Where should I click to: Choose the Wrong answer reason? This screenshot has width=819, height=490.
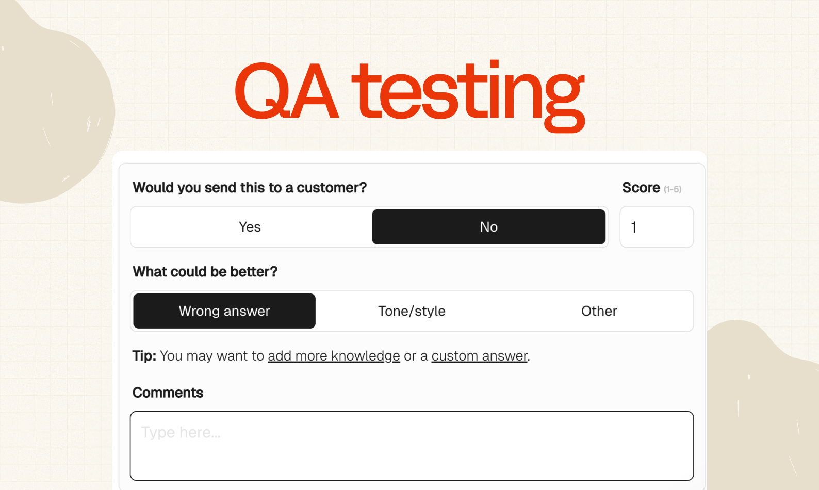click(x=224, y=311)
